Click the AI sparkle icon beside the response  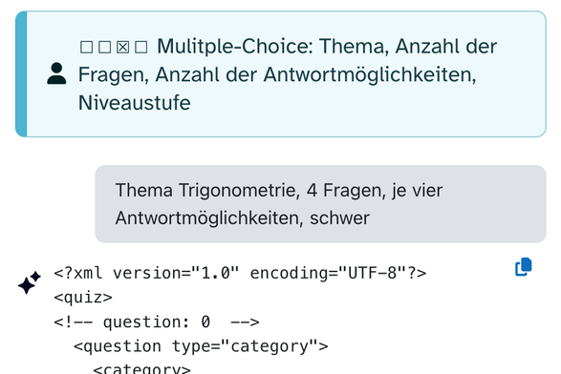click(x=30, y=282)
